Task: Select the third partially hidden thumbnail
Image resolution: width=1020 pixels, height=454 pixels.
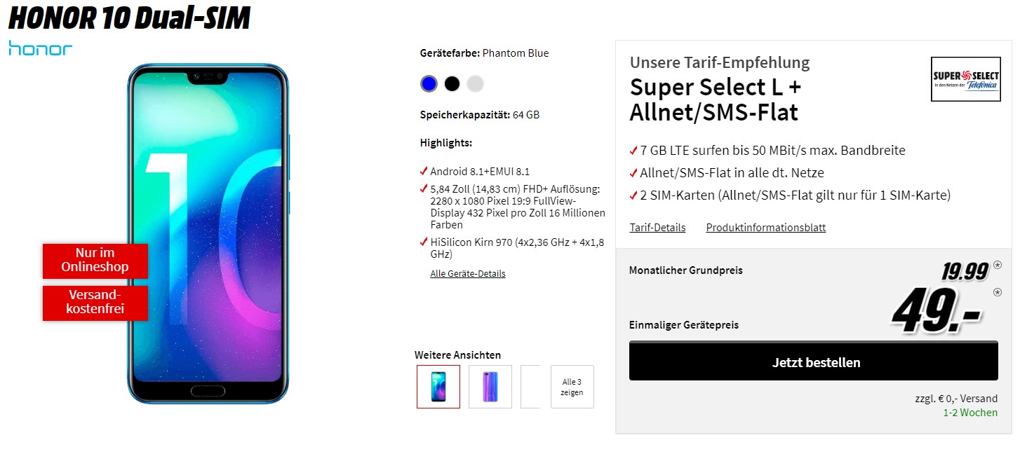Action: (530, 387)
